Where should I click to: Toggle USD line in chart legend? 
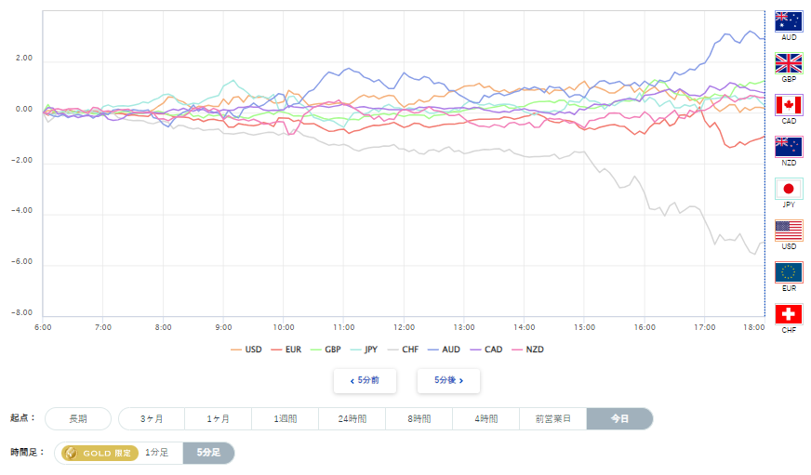point(246,350)
